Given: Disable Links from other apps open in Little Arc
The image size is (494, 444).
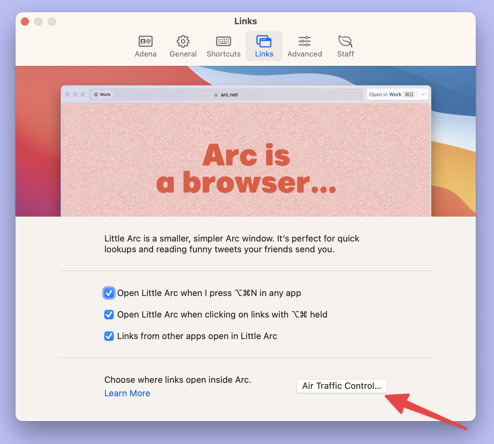Looking at the screenshot, I should pos(109,336).
